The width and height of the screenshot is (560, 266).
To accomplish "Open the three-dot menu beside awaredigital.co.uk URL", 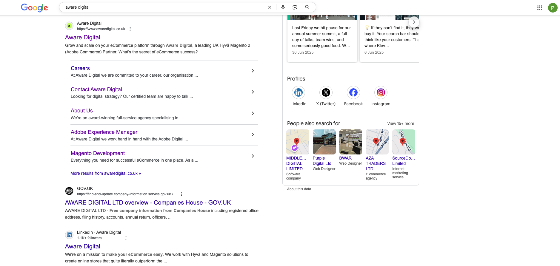I will [130, 29].
